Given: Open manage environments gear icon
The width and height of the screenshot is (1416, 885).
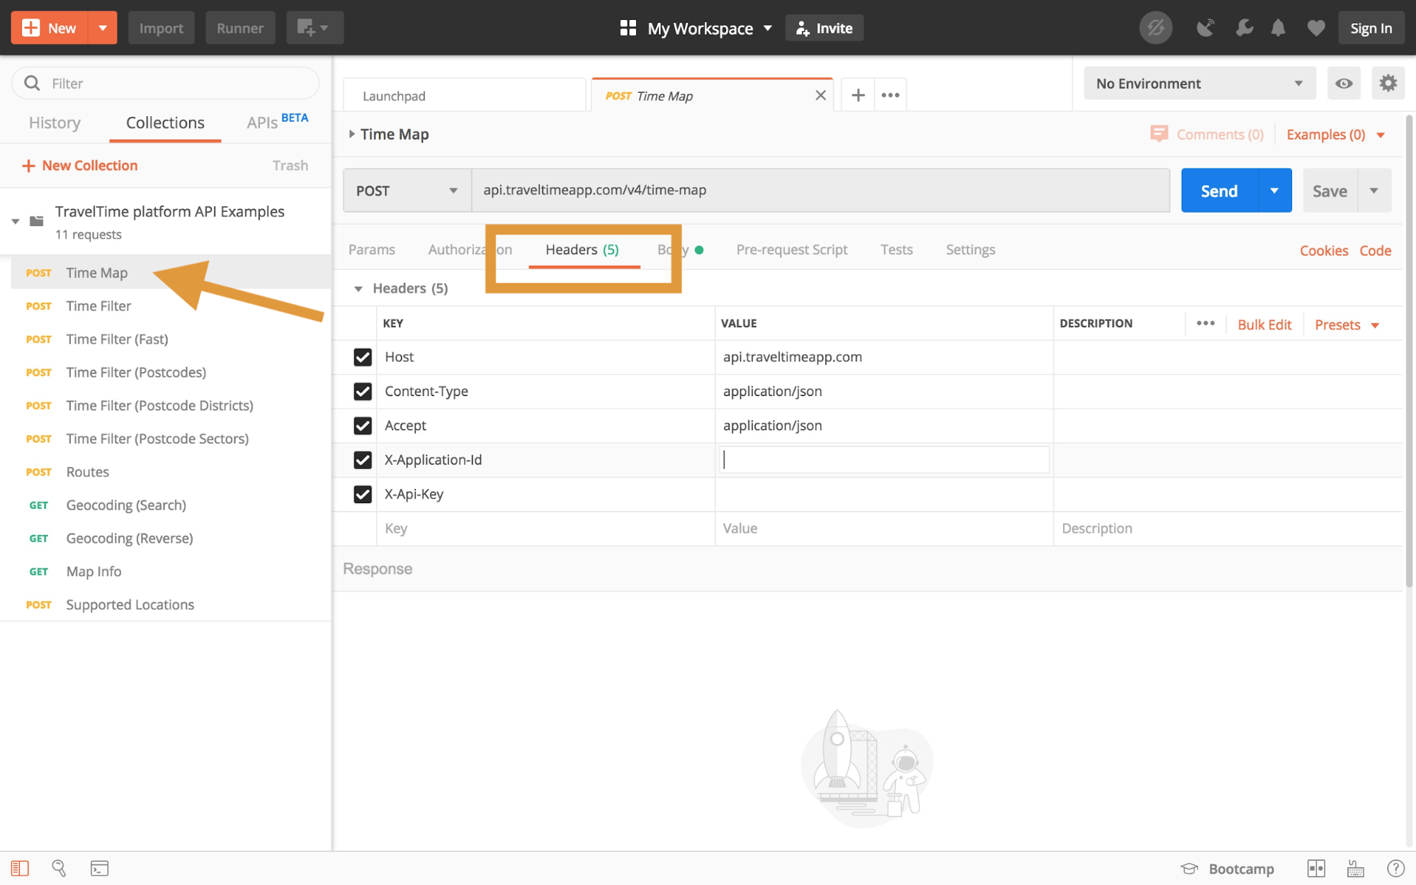Looking at the screenshot, I should [x=1388, y=84].
